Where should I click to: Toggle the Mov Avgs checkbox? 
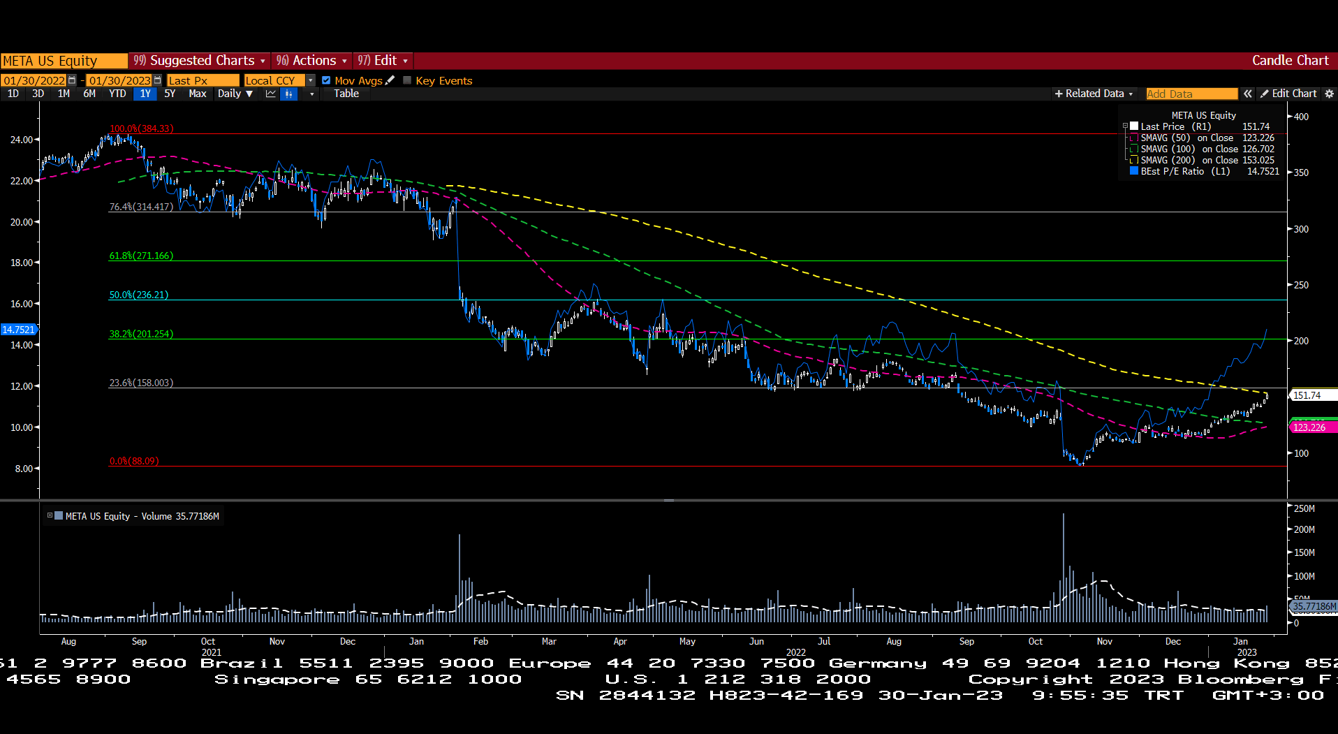pos(326,80)
